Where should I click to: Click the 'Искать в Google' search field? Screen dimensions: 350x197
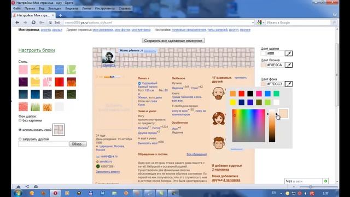pos(298,22)
